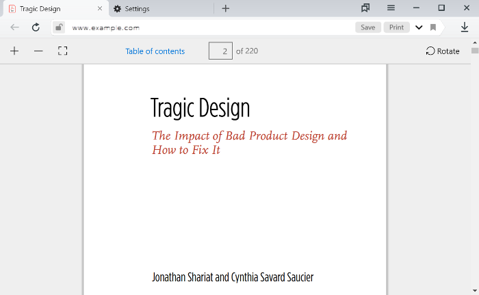Click the vertical scrollbar thumb

coord(475,51)
